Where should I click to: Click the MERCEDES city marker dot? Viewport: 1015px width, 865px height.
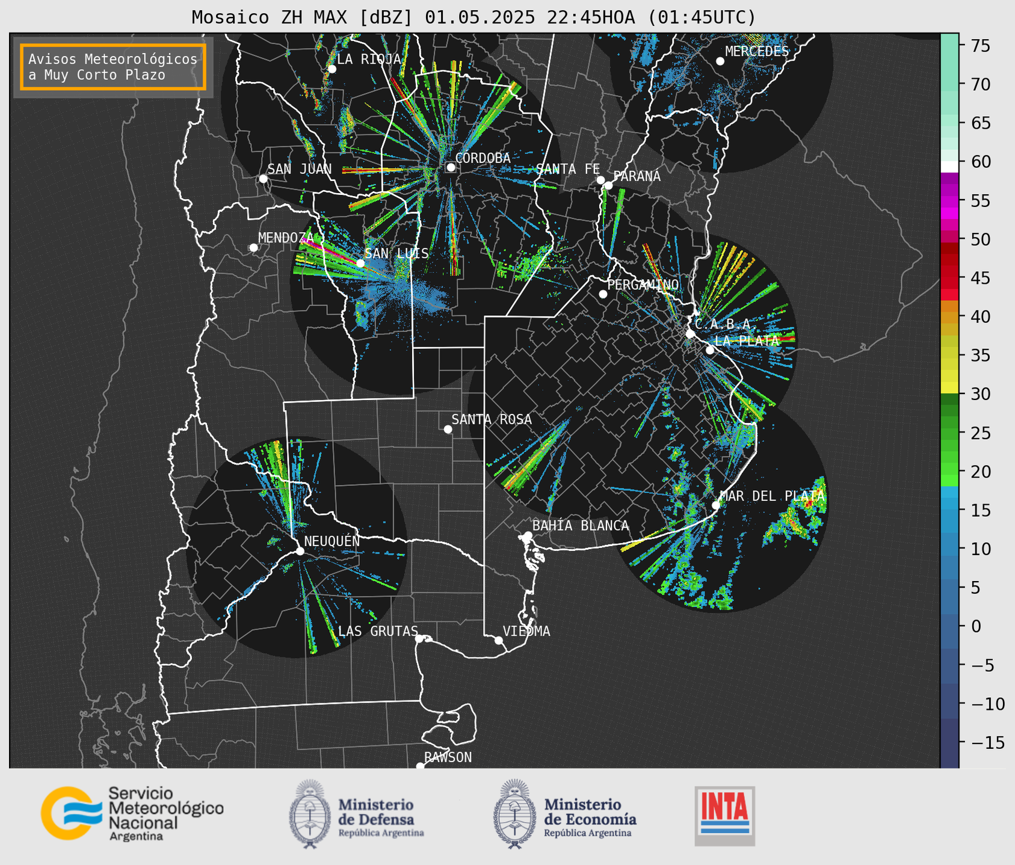(720, 61)
